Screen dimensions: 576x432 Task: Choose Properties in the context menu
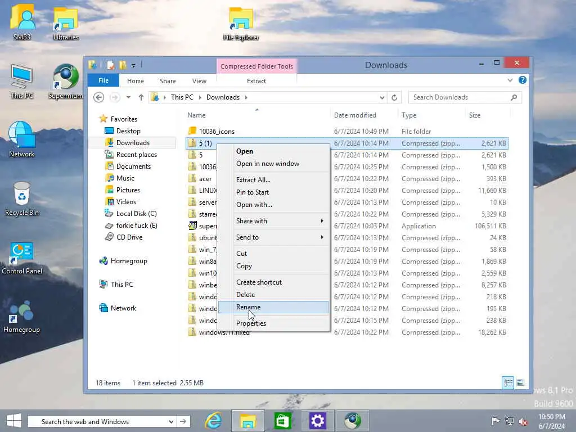pyautogui.click(x=274, y=323)
